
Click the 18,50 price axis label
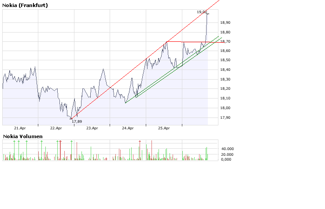tap(225, 60)
